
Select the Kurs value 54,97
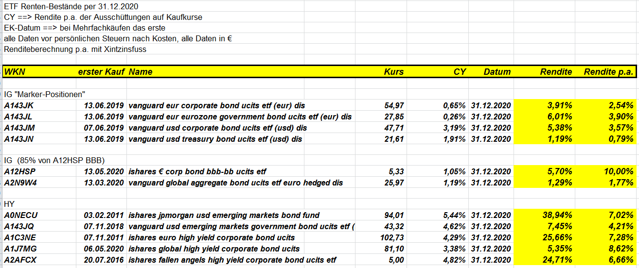394,105
